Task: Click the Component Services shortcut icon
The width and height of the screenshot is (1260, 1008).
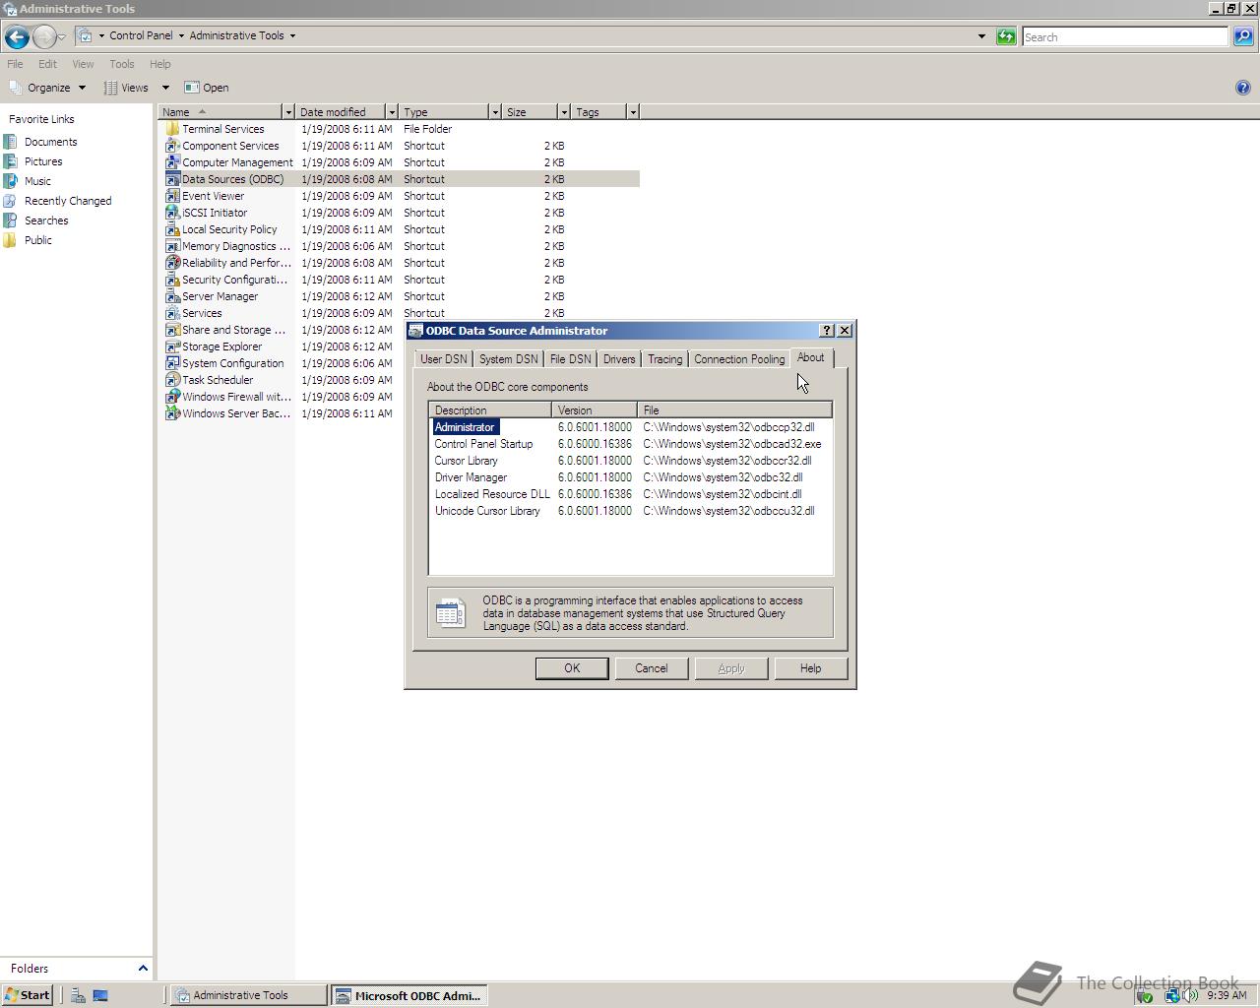Action: coord(172,146)
